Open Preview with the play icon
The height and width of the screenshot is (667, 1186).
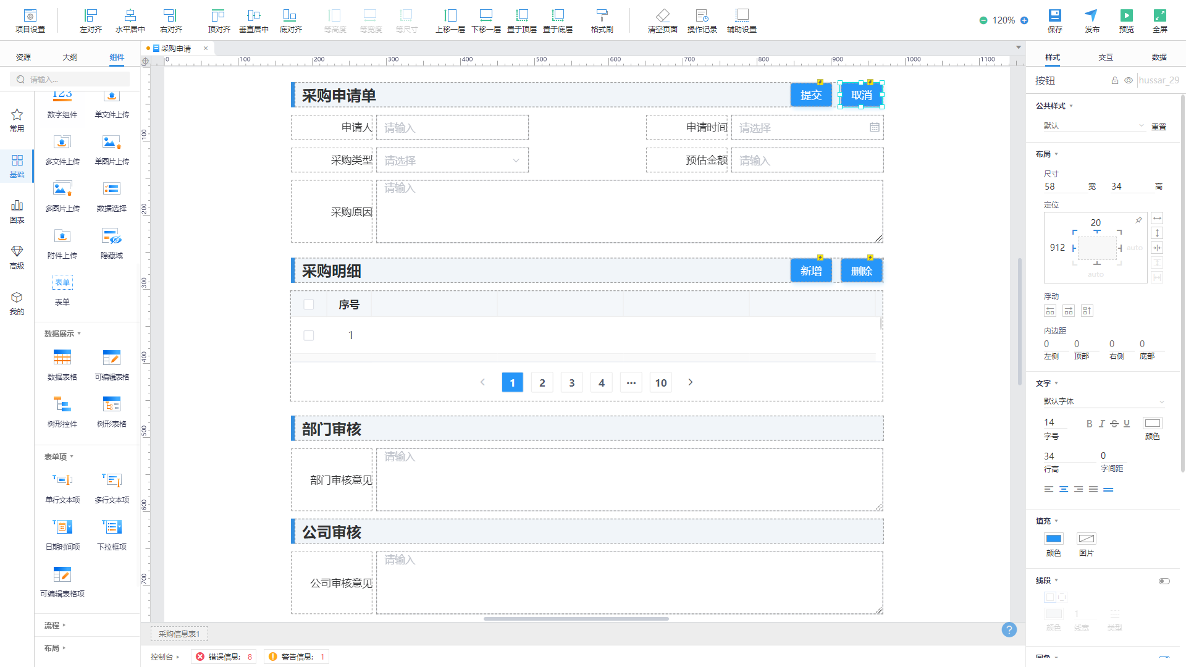click(1126, 16)
